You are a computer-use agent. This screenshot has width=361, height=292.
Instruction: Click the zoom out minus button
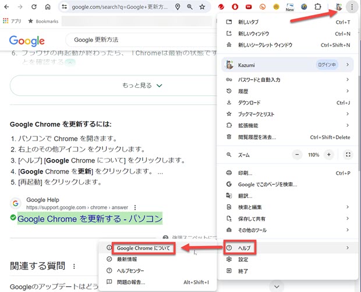[x=297, y=155]
